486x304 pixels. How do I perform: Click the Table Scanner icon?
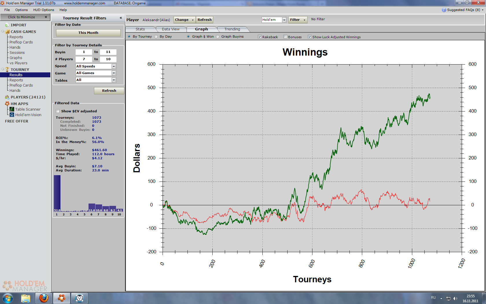click(x=12, y=109)
